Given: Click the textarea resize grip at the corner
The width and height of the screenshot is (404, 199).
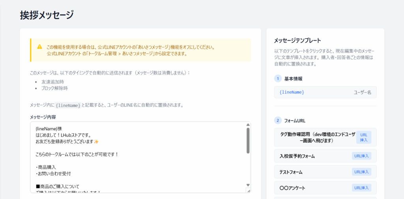Looking at the screenshot, I should pyautogui.click(x=248, y=190).
